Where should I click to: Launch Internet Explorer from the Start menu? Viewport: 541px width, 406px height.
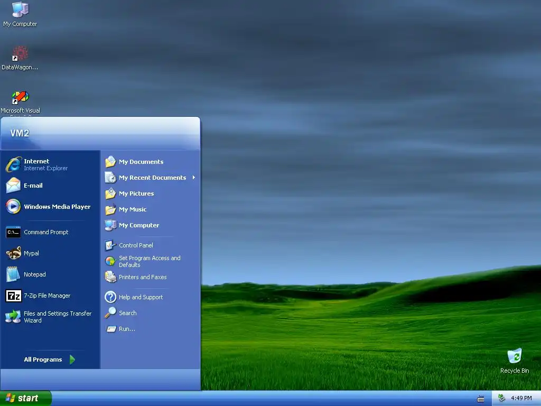coord(13,164)
